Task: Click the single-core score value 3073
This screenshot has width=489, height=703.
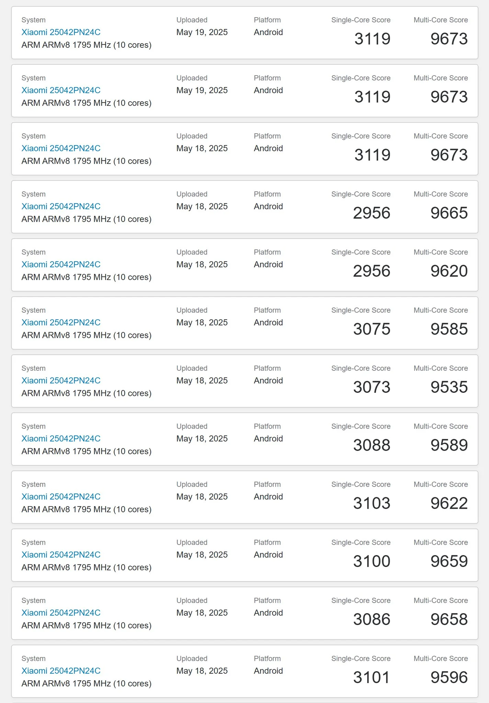Action: click(372, 387)
